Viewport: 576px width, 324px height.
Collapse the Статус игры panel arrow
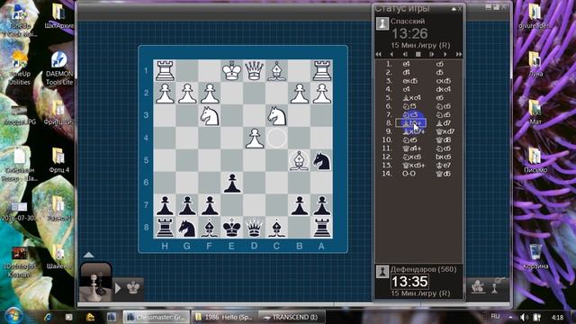[454, 9]
